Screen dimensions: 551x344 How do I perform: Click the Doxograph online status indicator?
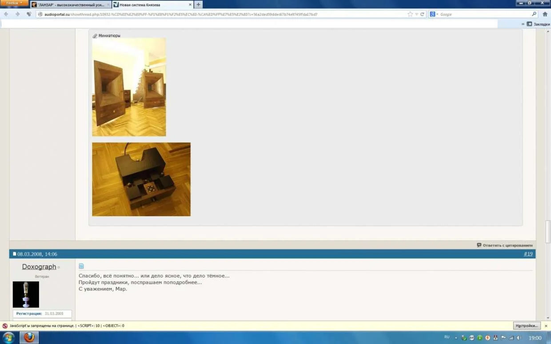tap(59, 268)
